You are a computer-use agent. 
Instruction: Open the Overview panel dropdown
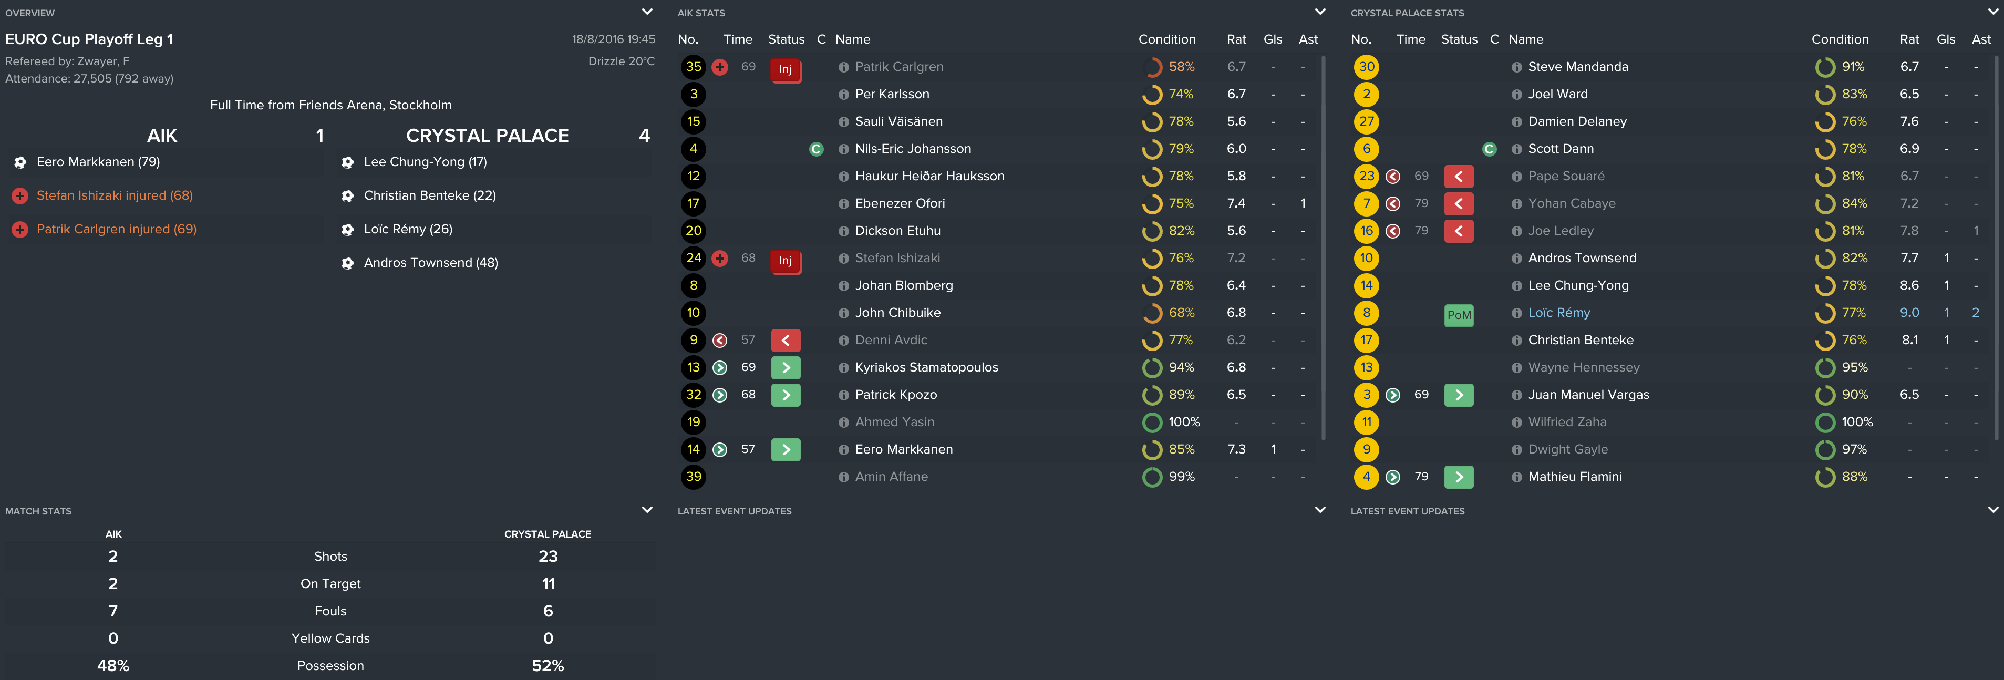click(646, 12)
